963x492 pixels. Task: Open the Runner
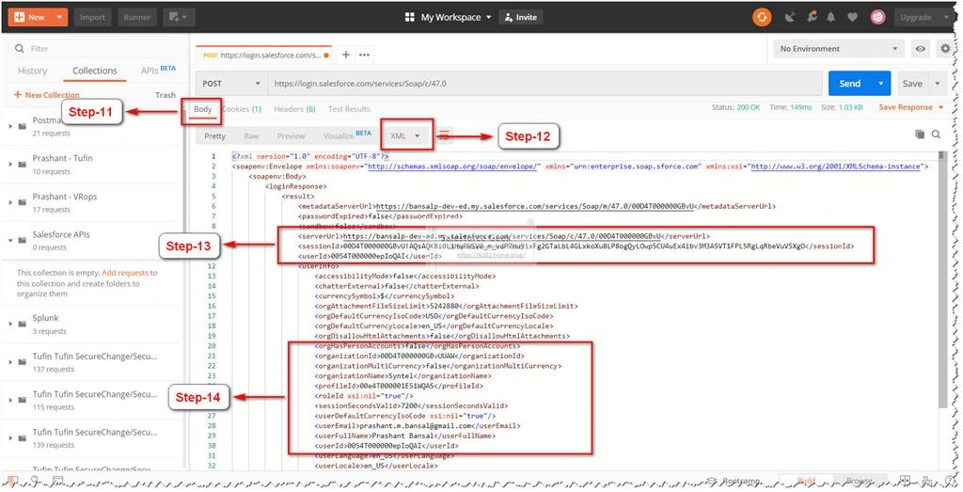pos(137,17)
